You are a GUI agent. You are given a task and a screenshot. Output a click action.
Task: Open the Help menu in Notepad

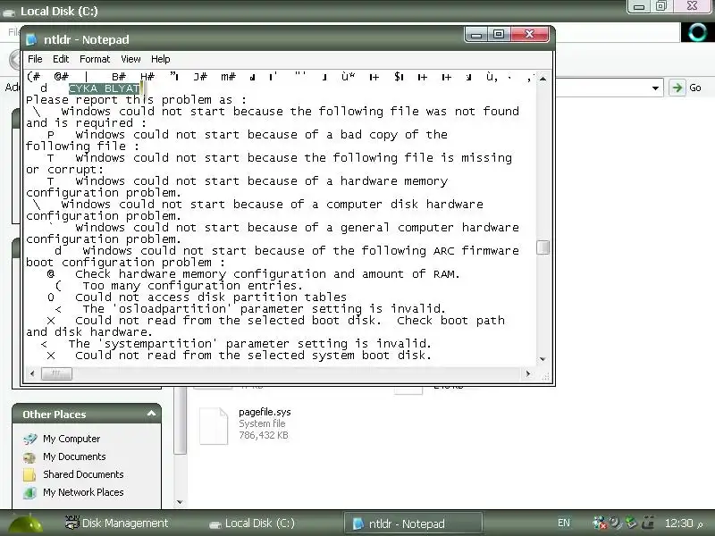coord(161,59)
